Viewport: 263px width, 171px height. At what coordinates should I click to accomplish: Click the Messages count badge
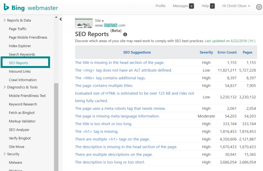click(x=191, y=6)
